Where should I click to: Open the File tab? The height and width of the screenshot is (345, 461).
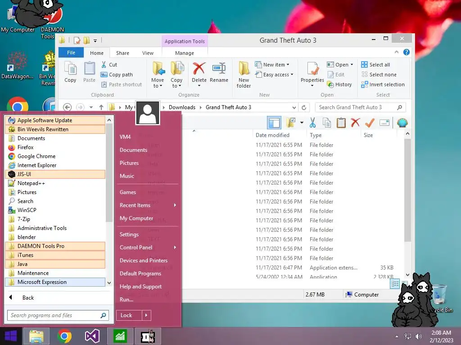(71, 53)
